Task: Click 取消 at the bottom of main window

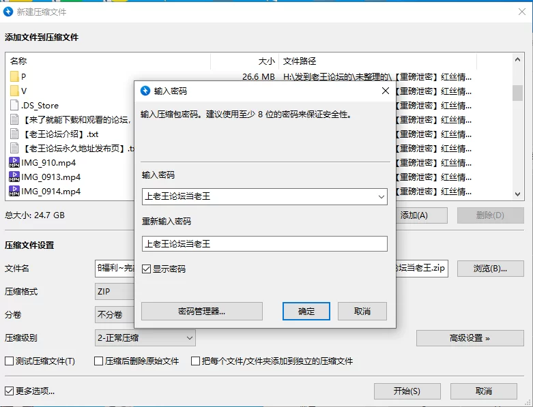Action: 484,391
